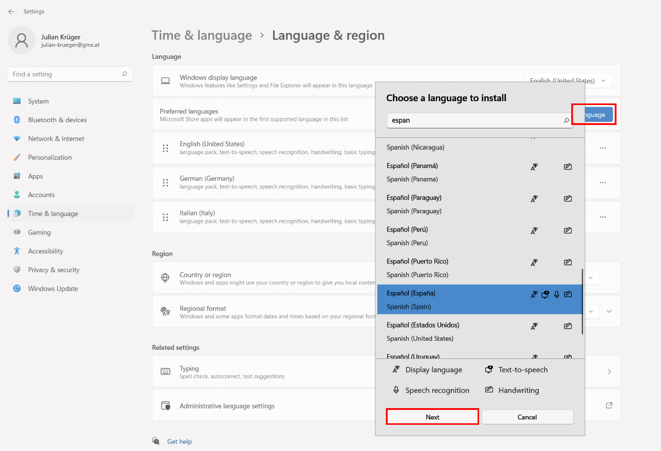Open the Country or region dropdown
This screenshot has height=451, width=661.
tap(590, 277)
